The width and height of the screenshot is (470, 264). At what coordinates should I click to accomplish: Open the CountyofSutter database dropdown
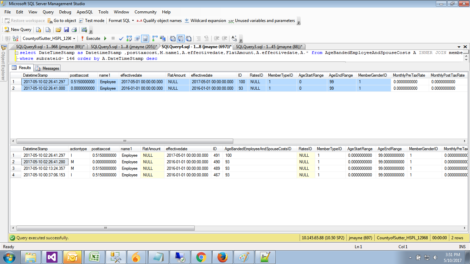tap(74, 38)
